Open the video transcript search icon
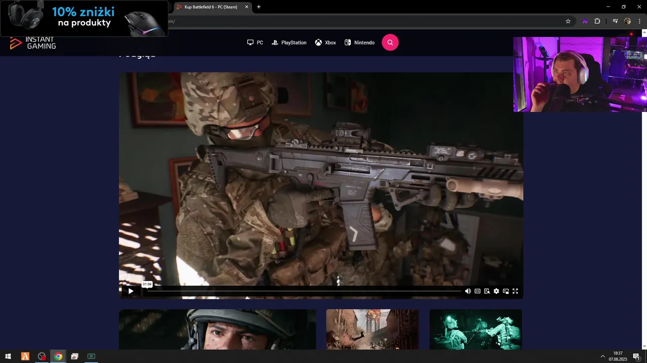The image size is (647, 363). 487,291
